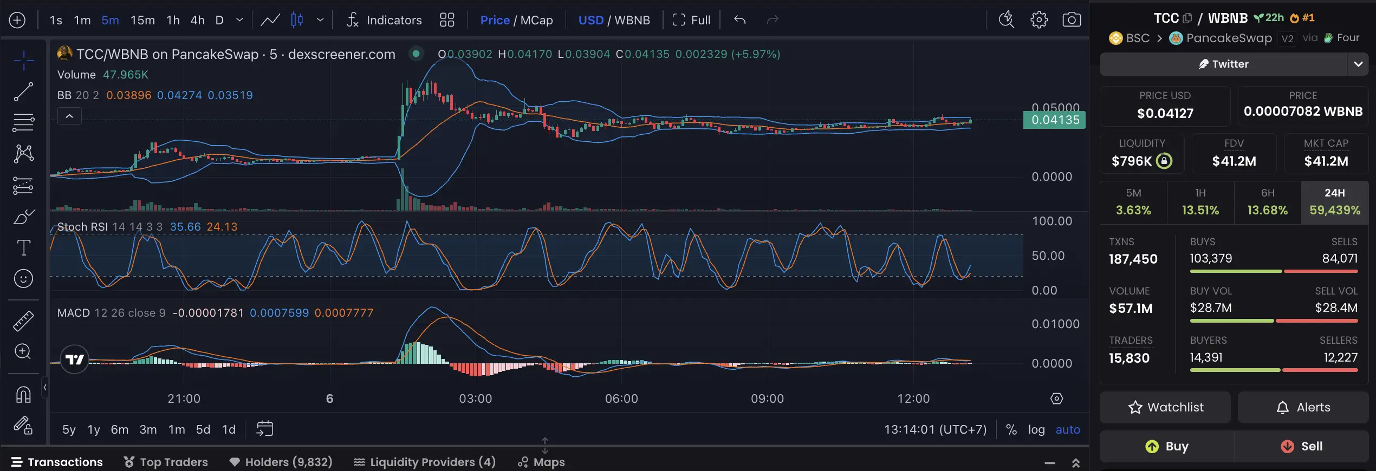Select the D daily timeframe
The width and height of the screenshot is (1376, 471).
point(219,20)
